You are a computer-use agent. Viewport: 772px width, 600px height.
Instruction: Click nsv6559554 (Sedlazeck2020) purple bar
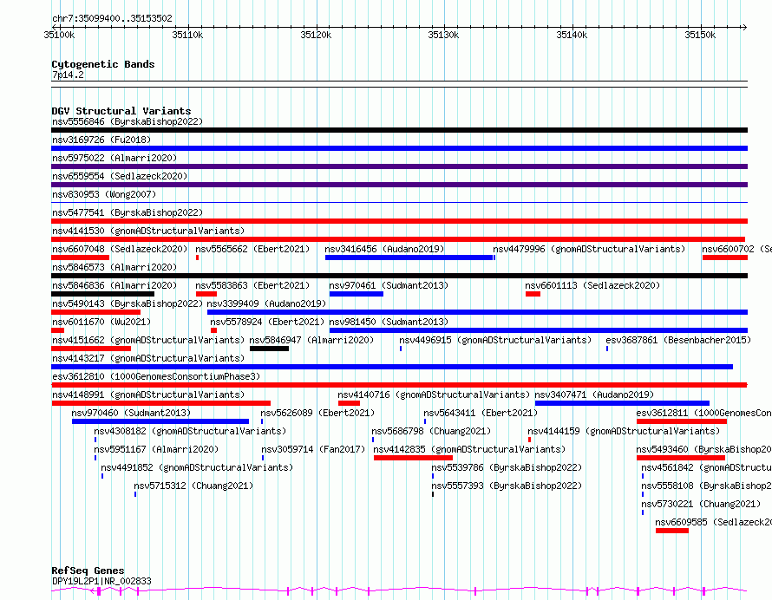399,185
